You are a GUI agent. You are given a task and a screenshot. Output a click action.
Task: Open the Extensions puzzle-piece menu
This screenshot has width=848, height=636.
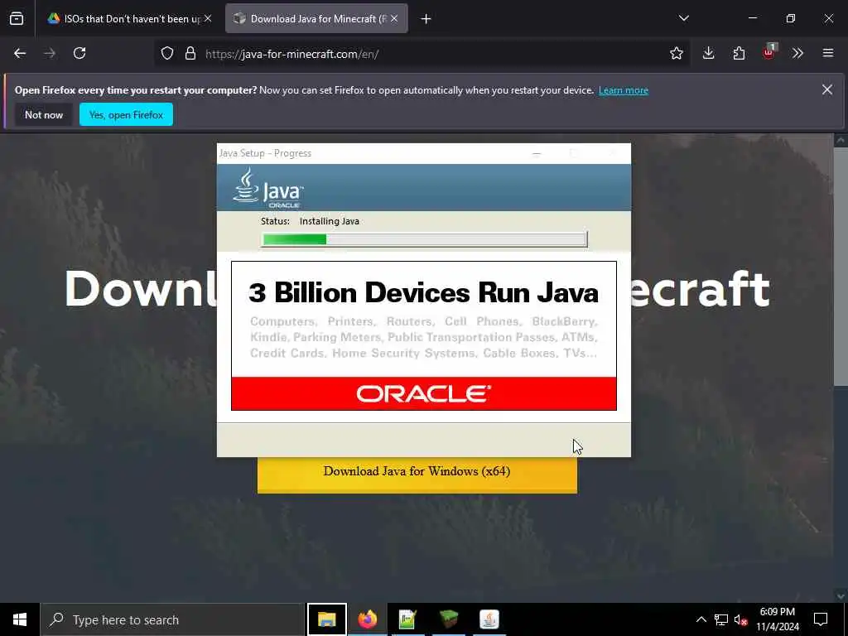739,53
